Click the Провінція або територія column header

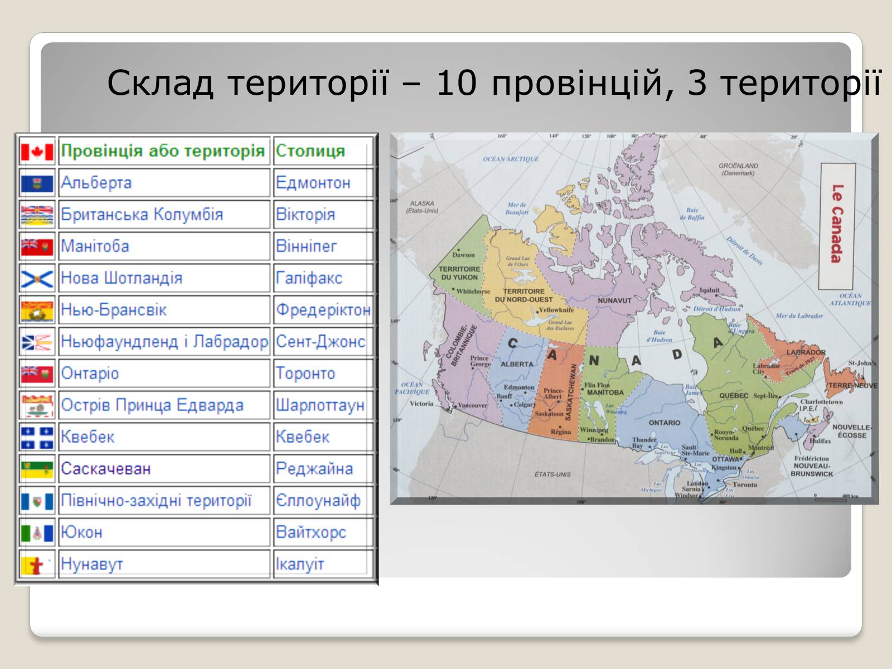click(164, 151)
